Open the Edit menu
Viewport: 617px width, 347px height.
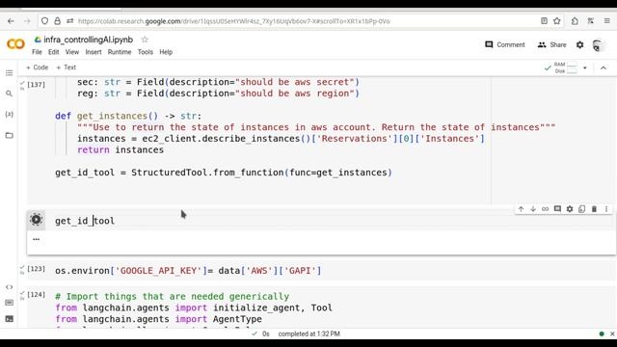point(54,52)
